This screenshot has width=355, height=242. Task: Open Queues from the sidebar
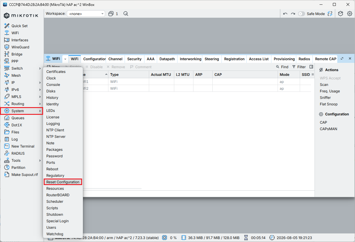pos(18,118)
